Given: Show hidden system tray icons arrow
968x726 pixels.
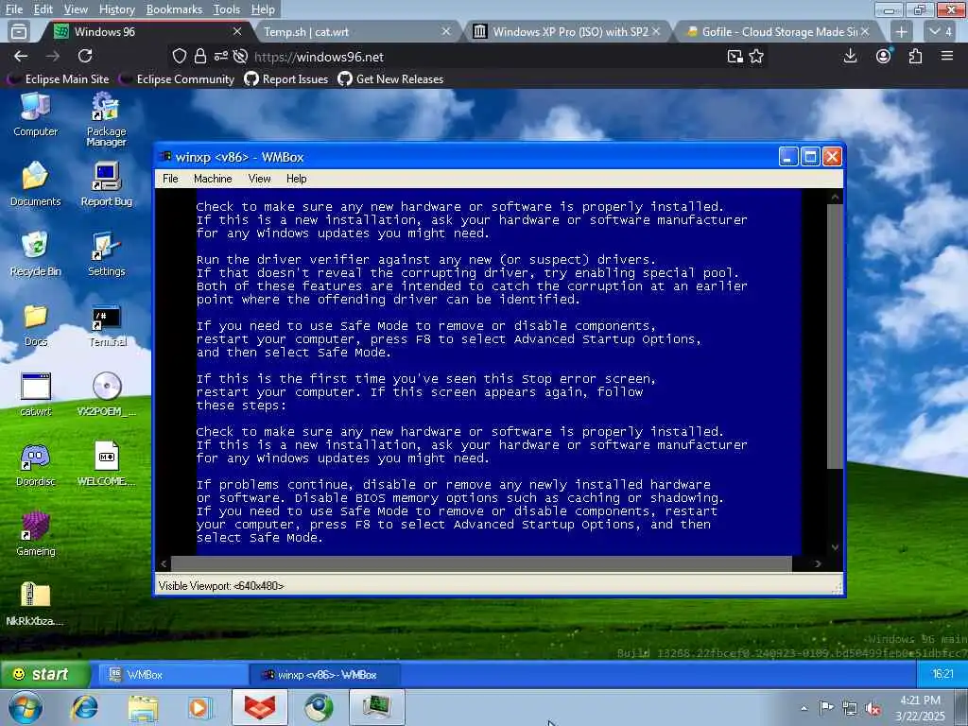Looking at the screenshot, I should tap(804, 708).
